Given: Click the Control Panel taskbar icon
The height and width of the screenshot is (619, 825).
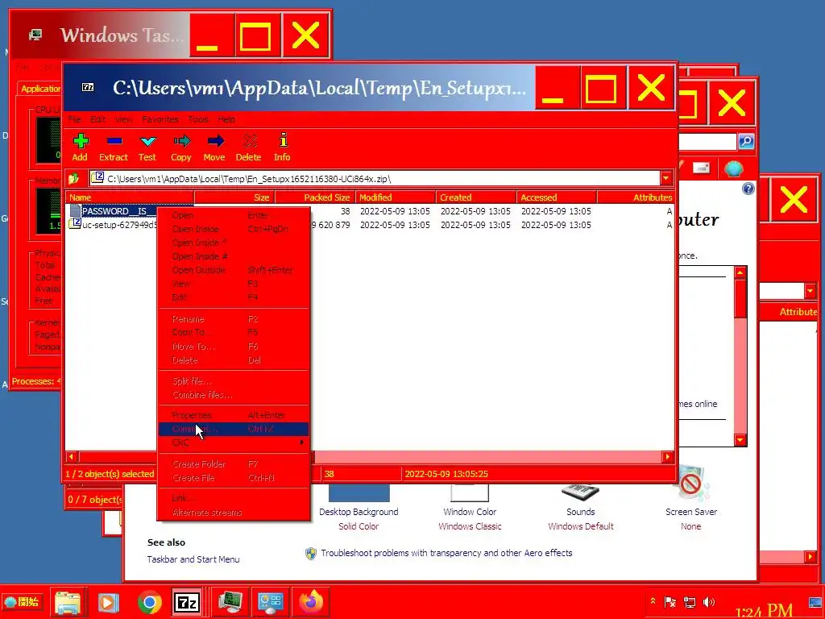Looking at the screenshot, I should 271,601.
